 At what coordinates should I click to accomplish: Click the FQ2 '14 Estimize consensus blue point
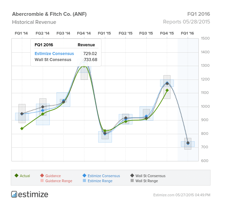43,110
